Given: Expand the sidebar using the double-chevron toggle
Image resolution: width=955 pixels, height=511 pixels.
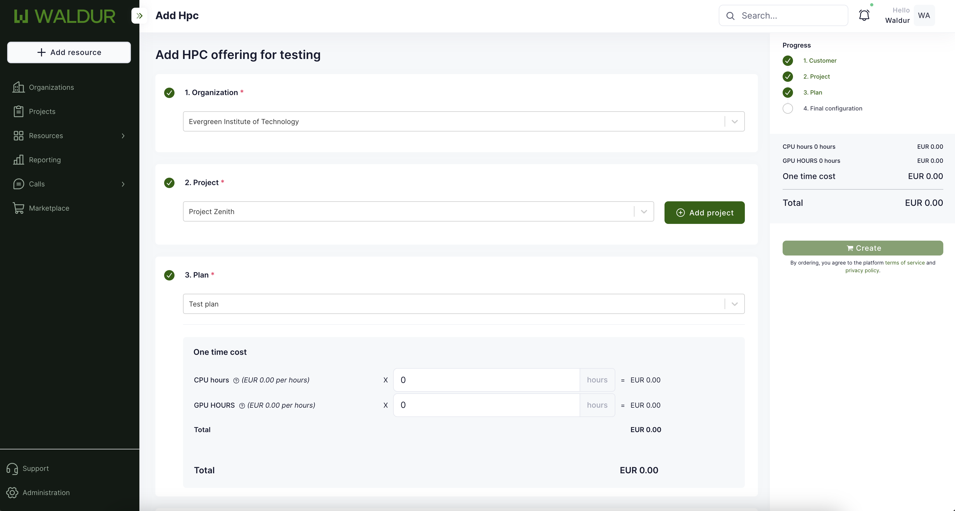Looking at the screenshot, I should 139,16.
